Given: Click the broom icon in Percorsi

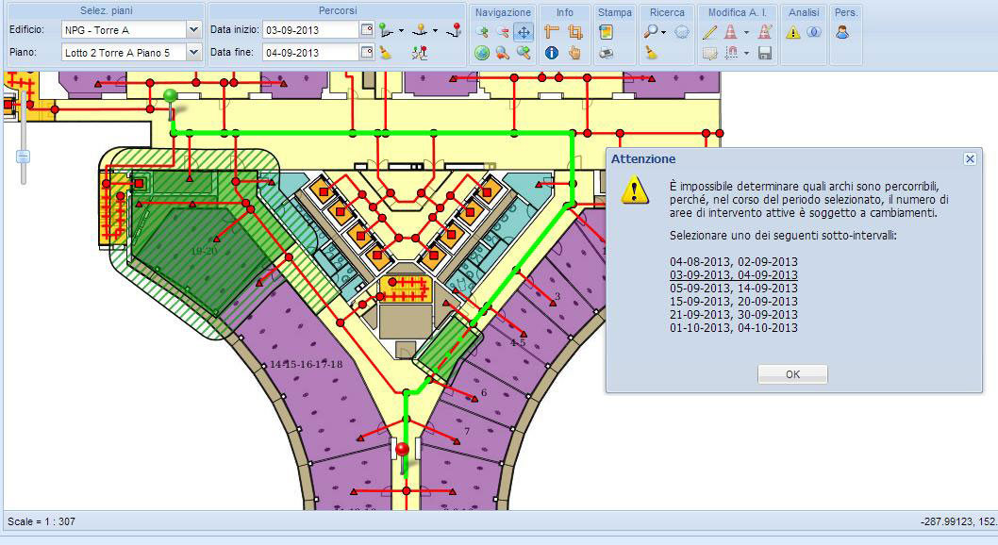Looking at the screenshot, I should click(x=386, y=53).
